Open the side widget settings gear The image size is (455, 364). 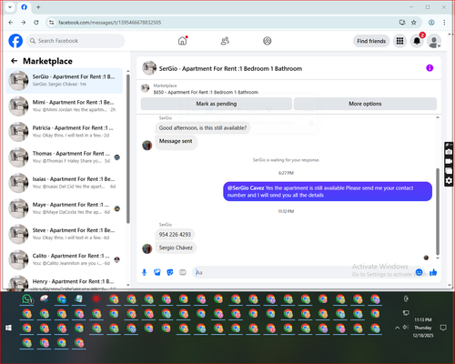click(449, 181)
